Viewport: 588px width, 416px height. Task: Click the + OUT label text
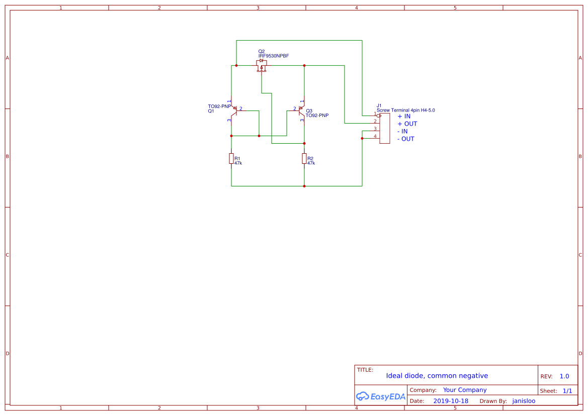408,124
